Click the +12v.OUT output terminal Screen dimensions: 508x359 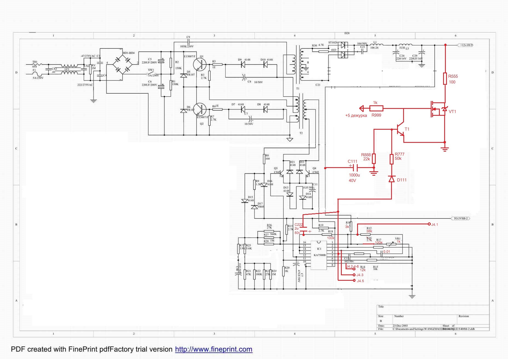pos(466,45)
